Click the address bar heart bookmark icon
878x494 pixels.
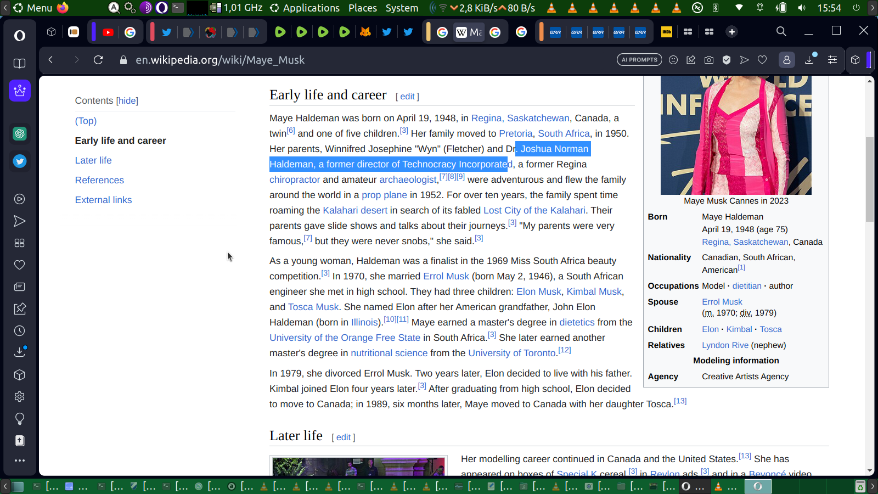(x=762, y=60)
